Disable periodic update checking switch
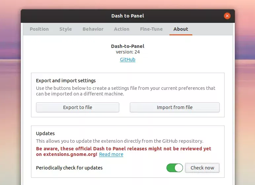The width and height of the screenshot is (255, 185). pyautogui.click(x=174, y=168)
